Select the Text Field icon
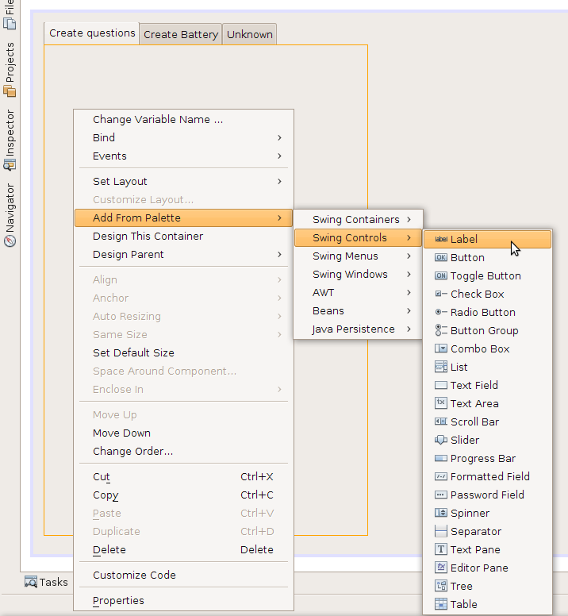Image resolution: width=568 pixels, height=616 pixels. 441,385
